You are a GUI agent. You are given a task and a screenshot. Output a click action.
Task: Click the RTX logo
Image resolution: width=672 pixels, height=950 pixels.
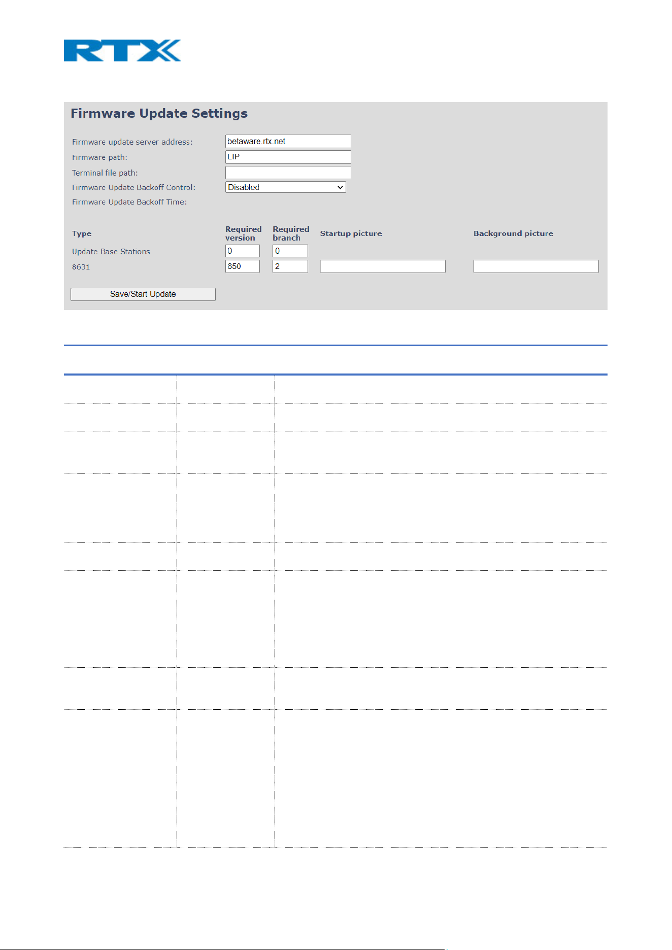[122, 50]
